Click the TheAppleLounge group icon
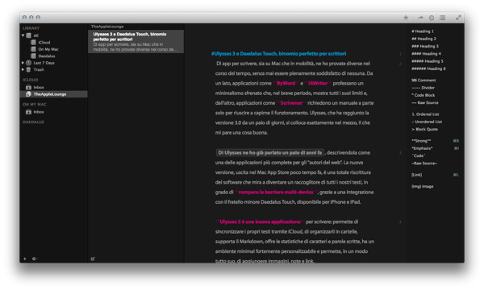Viewport: 484px width, 290px height. (29, 94)
